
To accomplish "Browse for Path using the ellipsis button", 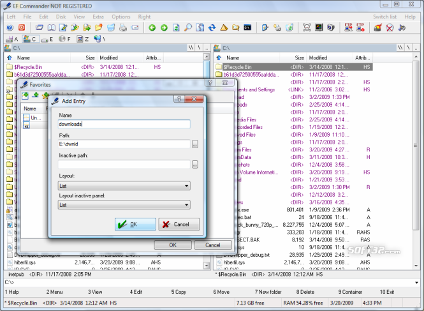I will coord(195,144).
